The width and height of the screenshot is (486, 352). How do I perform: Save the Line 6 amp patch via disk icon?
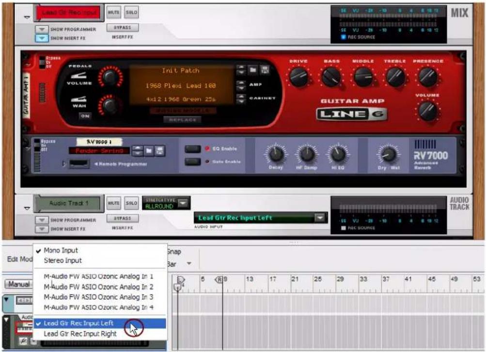265,70
